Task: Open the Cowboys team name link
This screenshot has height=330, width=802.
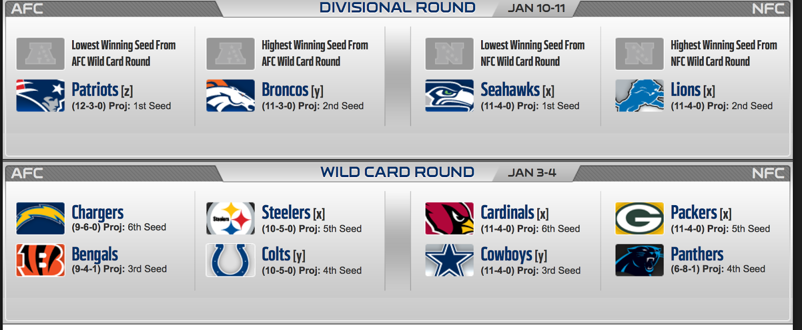Action: click(506, 254)
